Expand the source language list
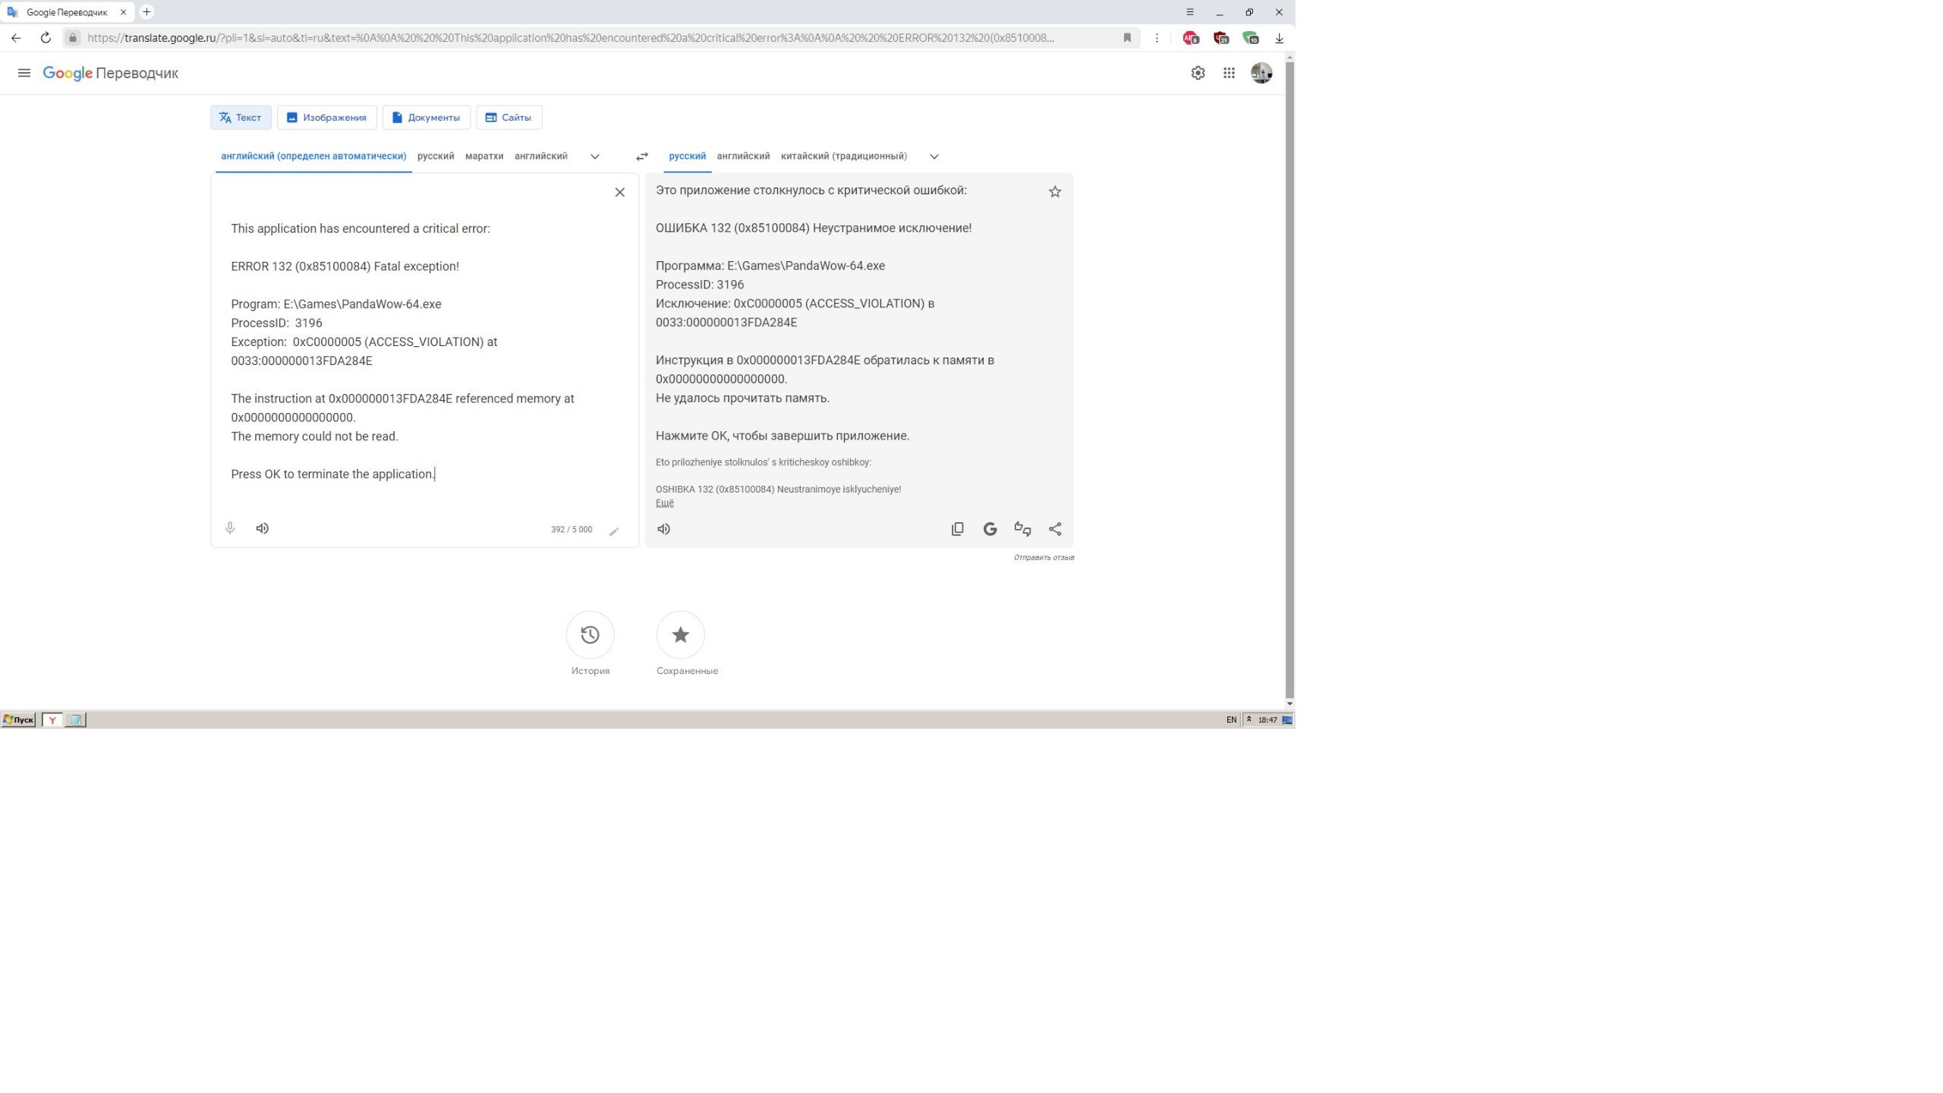The image size is (1943, 1093). 595,156
